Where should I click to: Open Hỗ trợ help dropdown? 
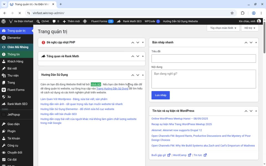pyautogui.click(x=250, y=28)
